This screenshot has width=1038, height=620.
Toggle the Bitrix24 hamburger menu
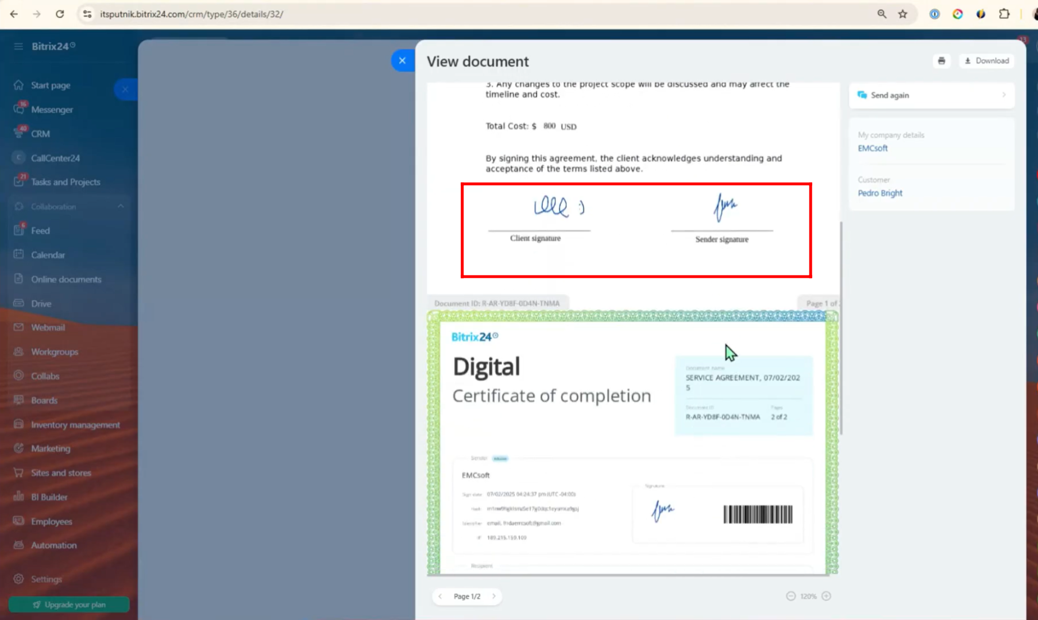click(x=18, y=46)
